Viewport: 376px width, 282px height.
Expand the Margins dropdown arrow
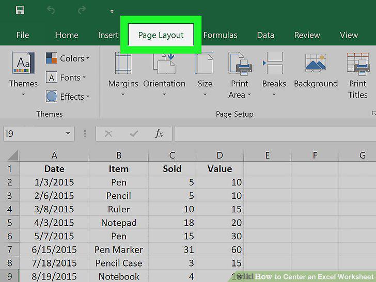pos(123,95)
